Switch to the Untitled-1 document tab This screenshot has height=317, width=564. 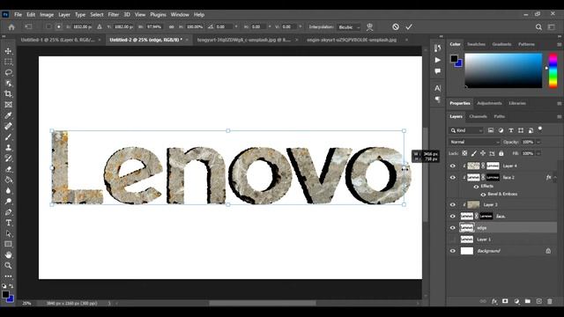[x=57, y=40]
